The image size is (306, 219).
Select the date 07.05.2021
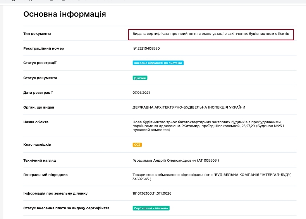141,93
